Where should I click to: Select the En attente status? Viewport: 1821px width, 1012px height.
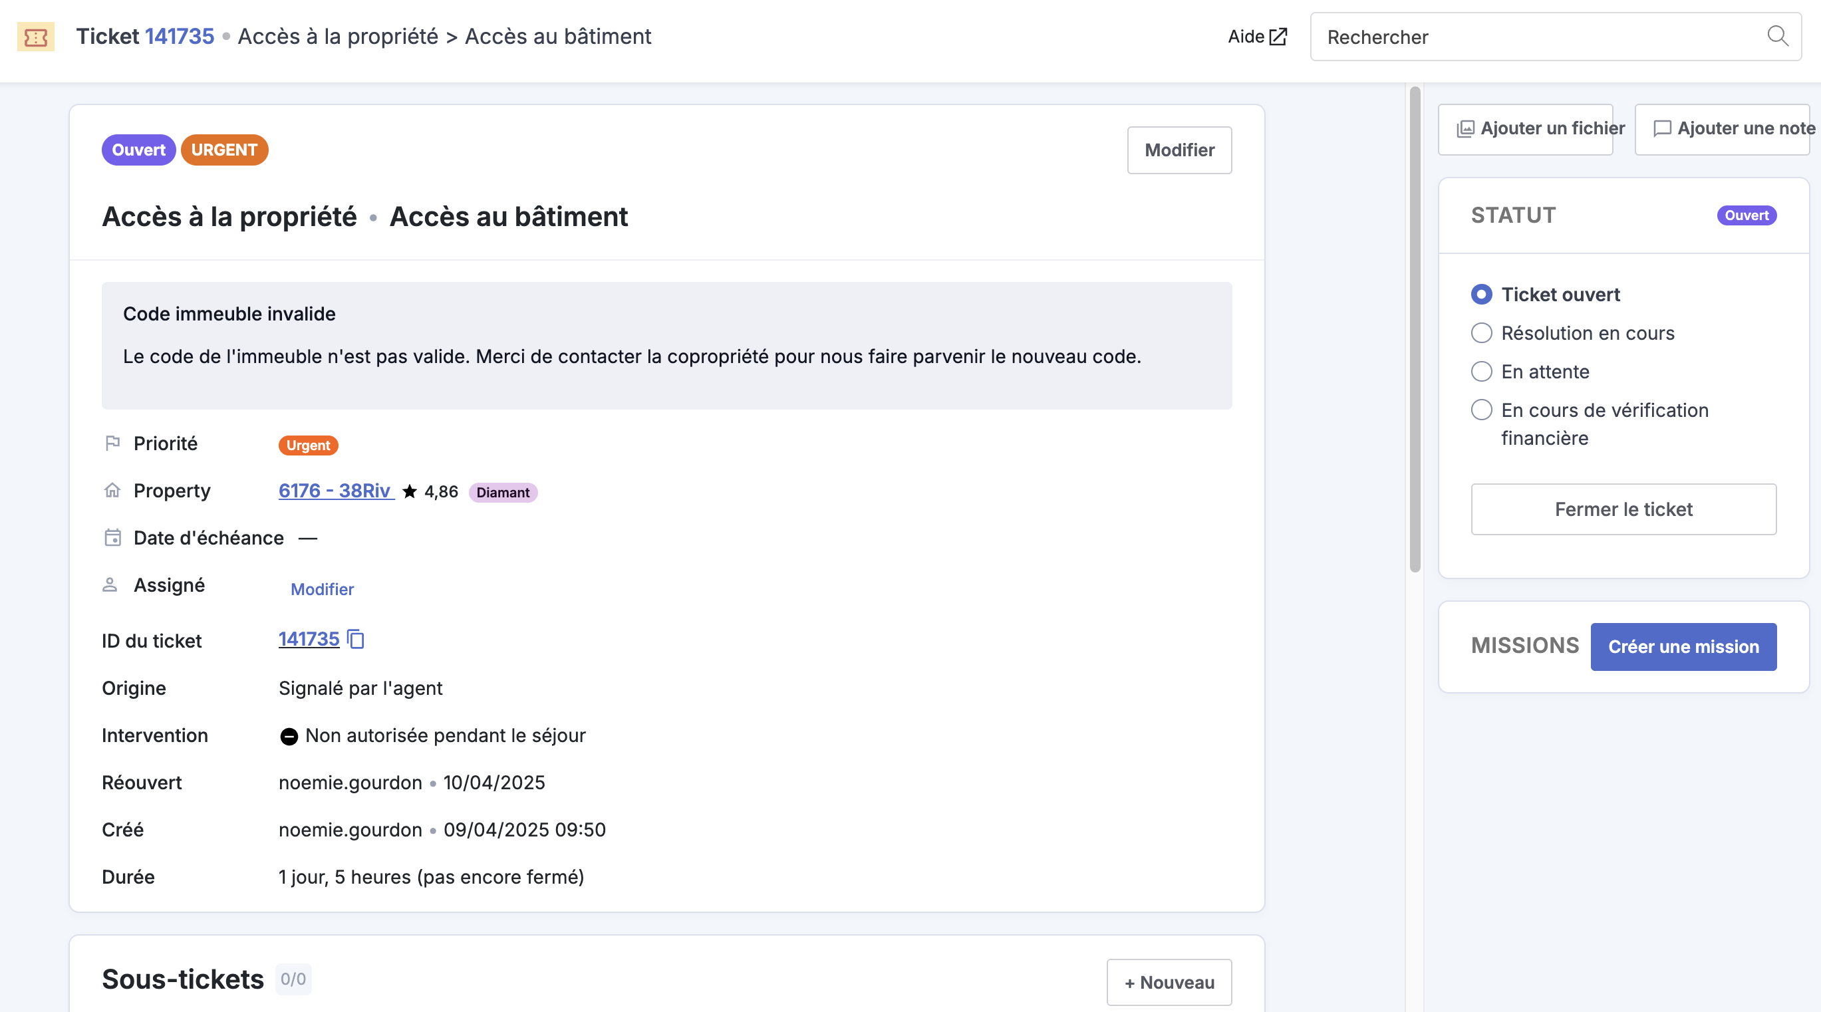1482,372
